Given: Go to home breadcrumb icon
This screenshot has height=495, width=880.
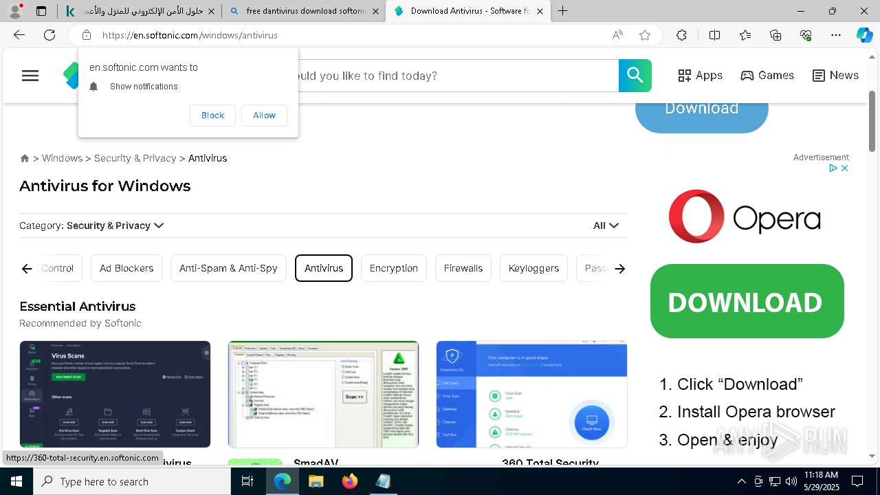Looking at the screenshot, I should click(x=25, y=158).
